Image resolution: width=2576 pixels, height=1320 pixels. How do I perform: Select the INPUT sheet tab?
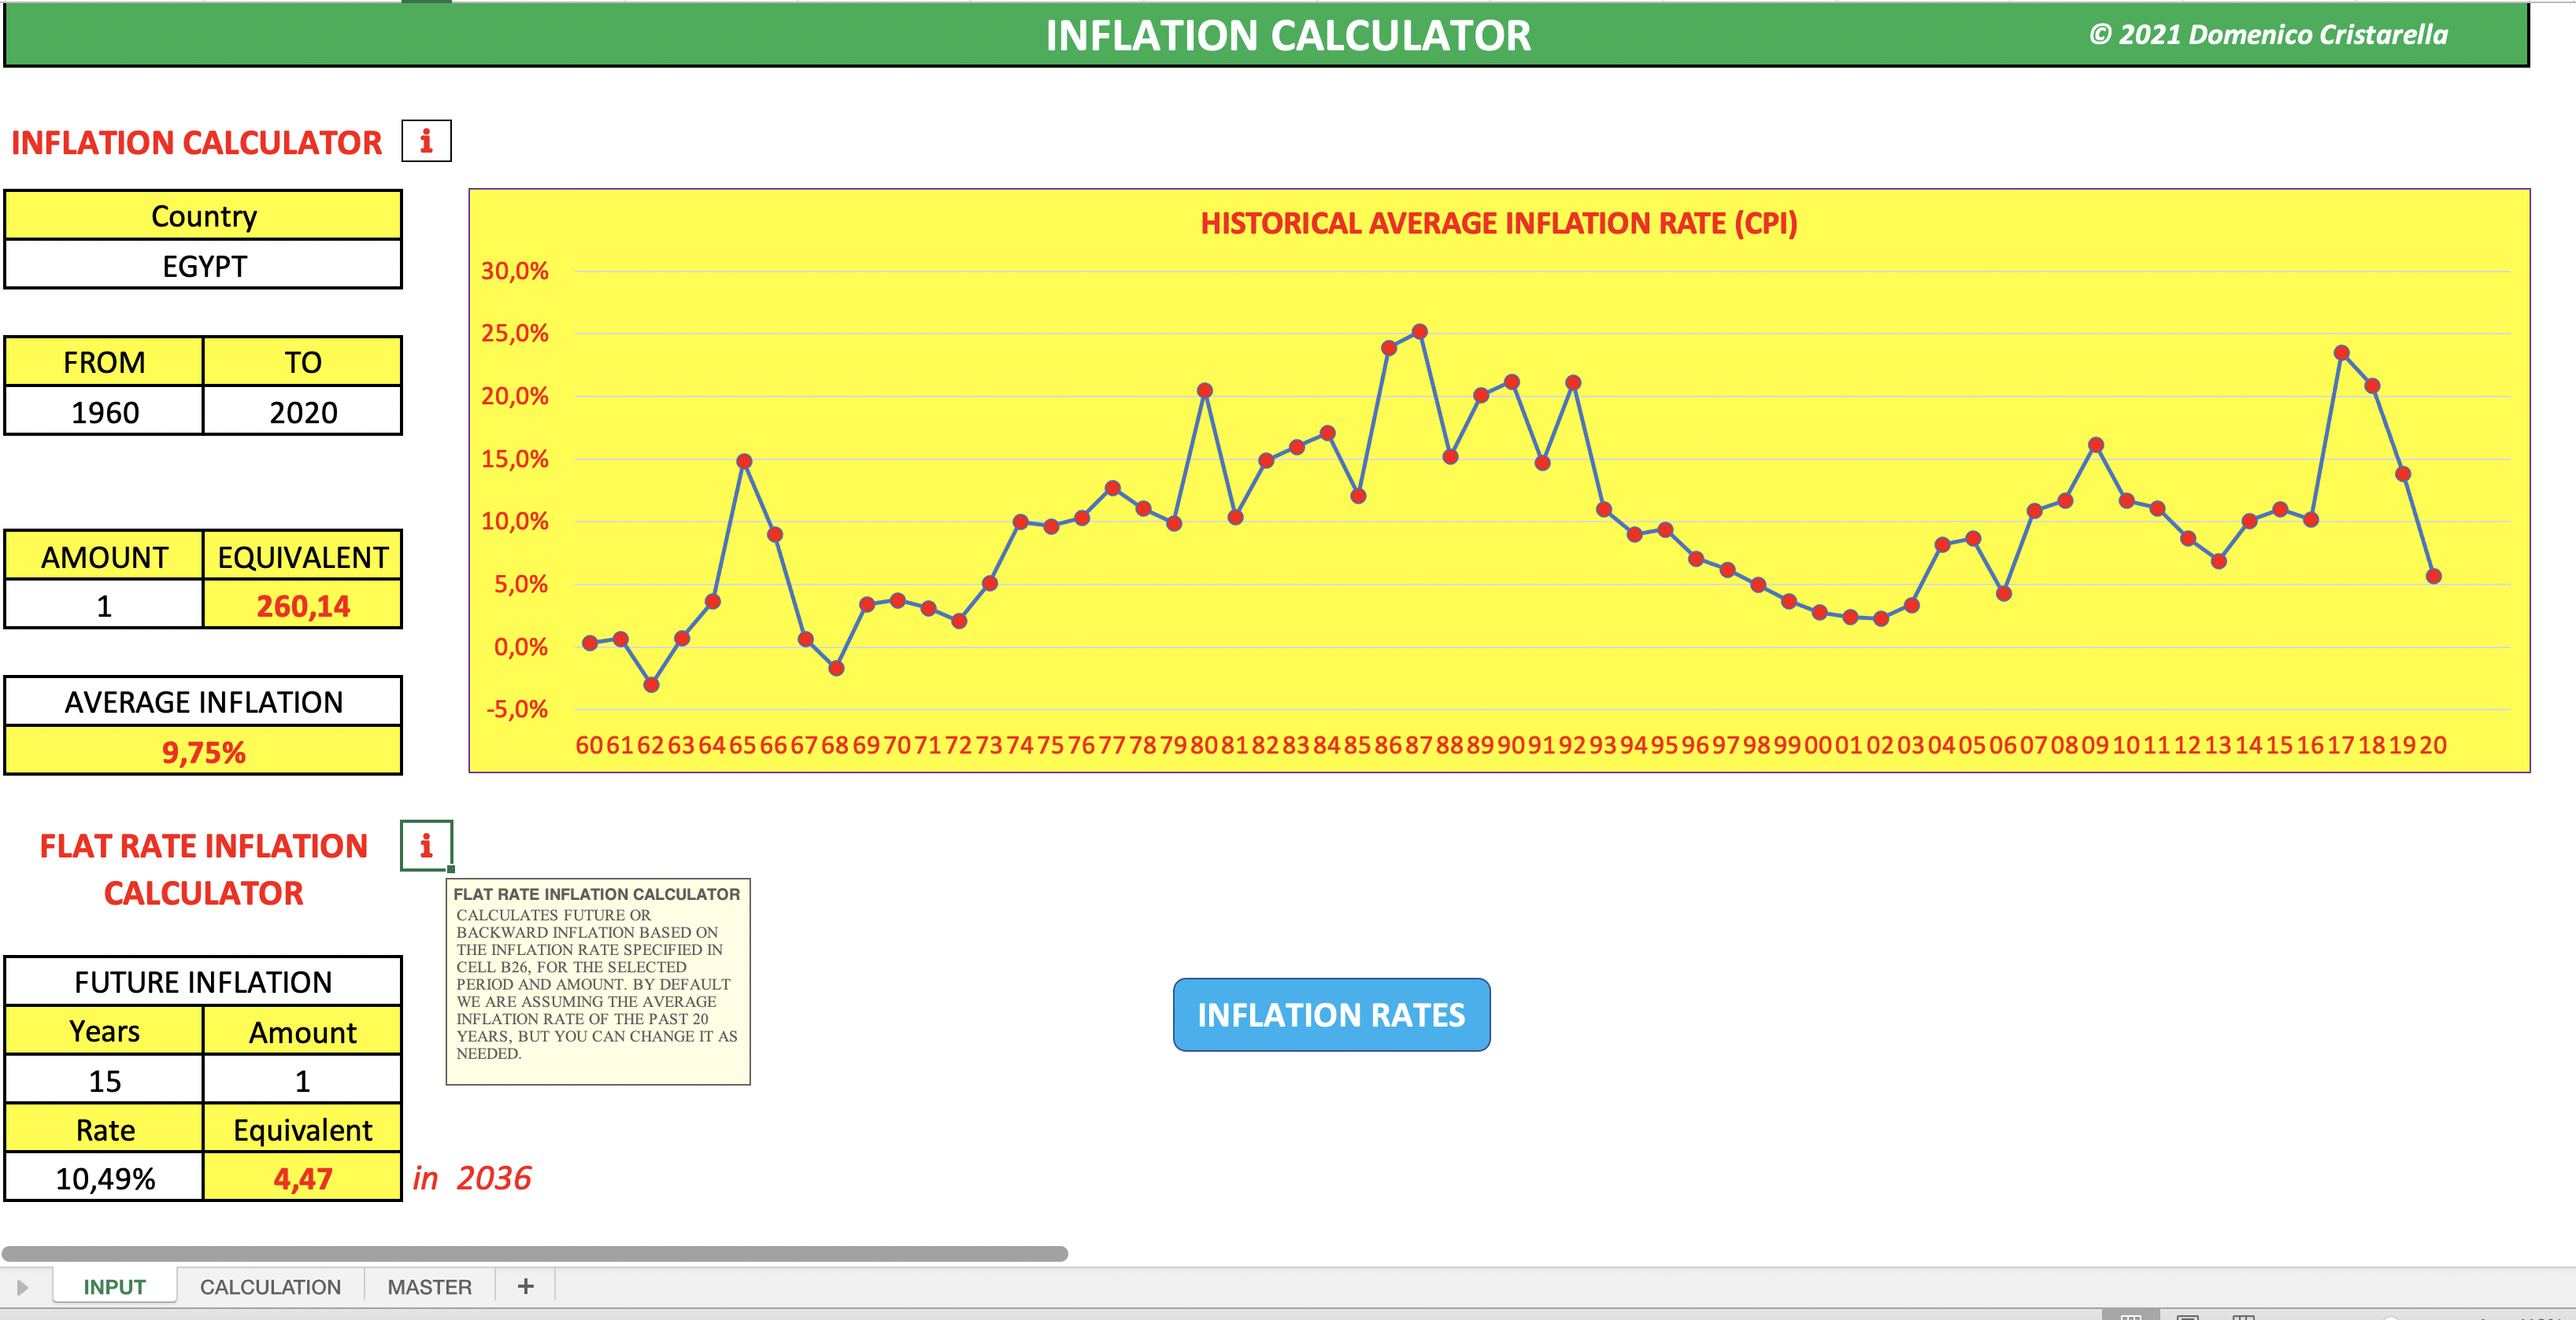pyautogui.click(x=114, y=1286)
